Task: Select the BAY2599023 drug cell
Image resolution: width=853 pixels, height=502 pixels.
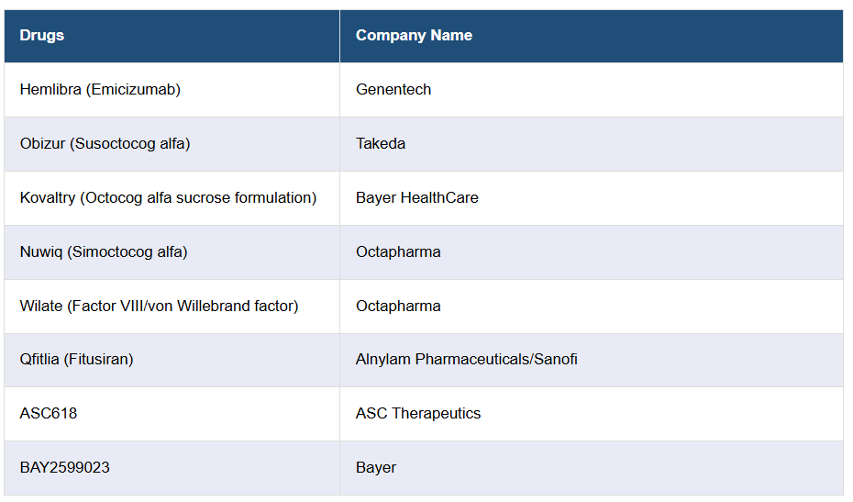Action: [x=64, y=468]
